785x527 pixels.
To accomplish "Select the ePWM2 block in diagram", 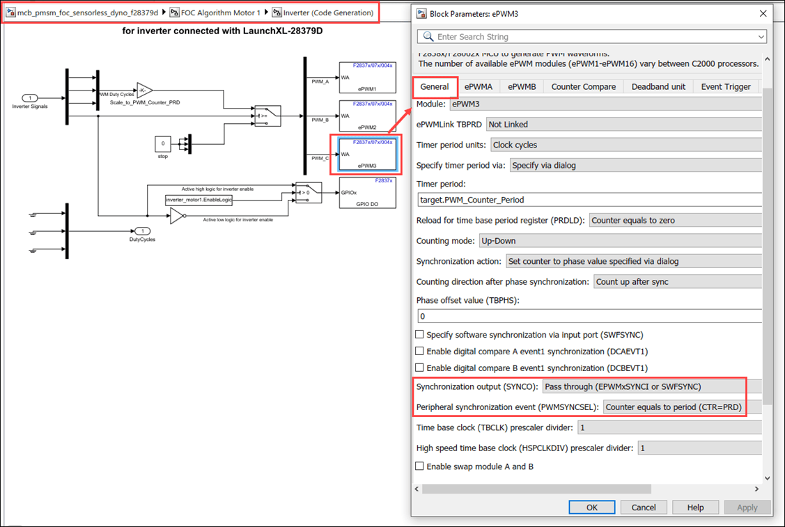I will pos(368,116).
